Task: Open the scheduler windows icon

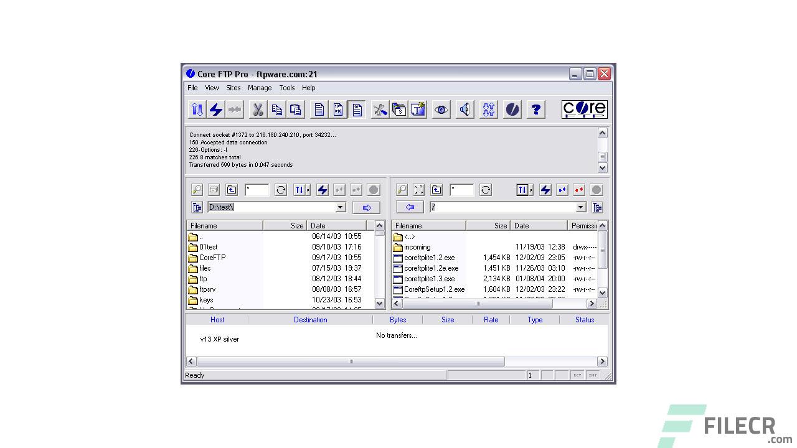Action: 398,110
